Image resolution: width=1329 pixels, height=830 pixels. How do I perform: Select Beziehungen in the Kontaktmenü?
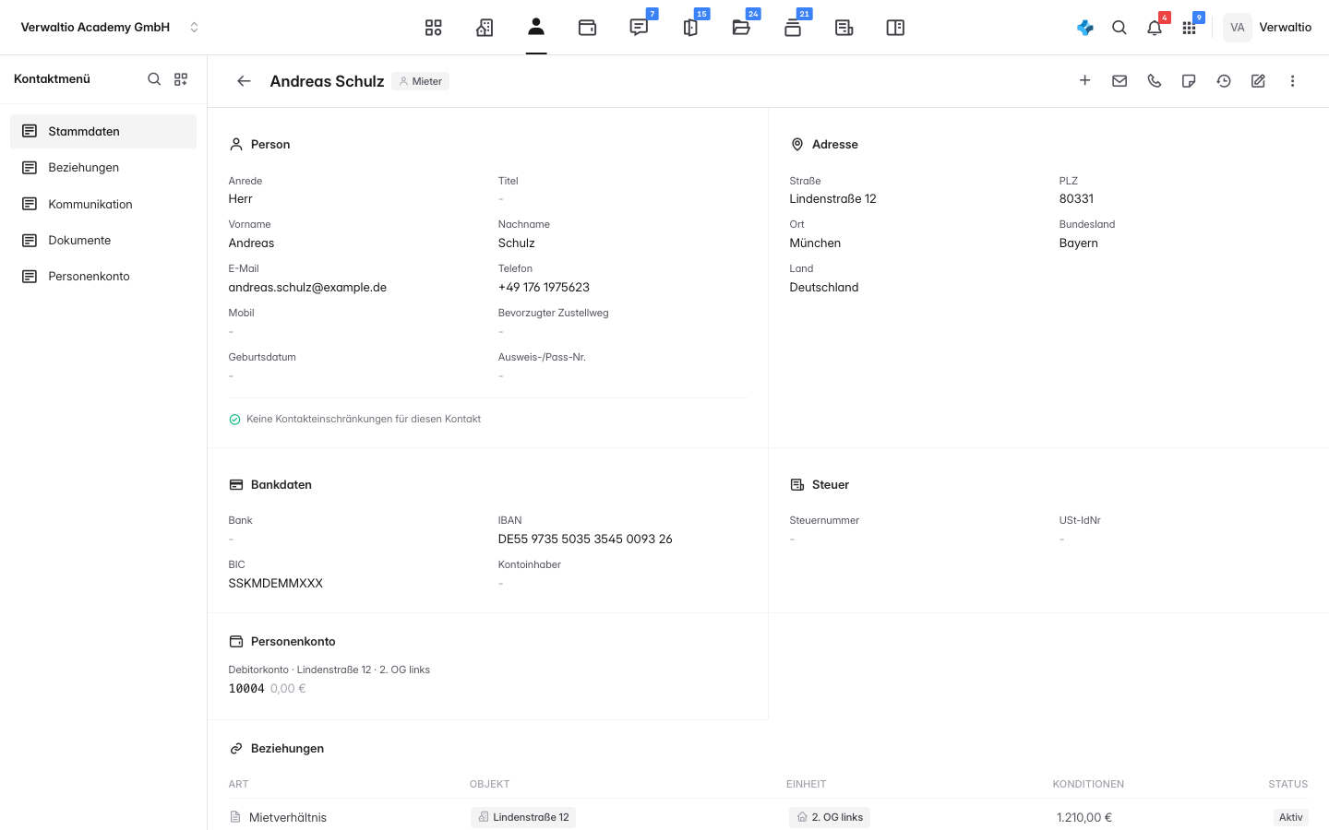click(x=103, y=168)
